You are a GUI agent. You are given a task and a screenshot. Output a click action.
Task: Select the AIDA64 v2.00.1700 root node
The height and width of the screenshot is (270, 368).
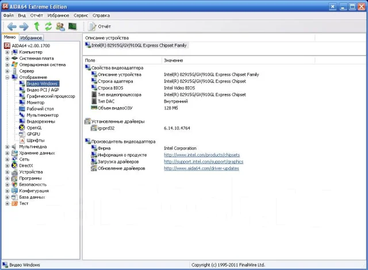coord(30,45)
